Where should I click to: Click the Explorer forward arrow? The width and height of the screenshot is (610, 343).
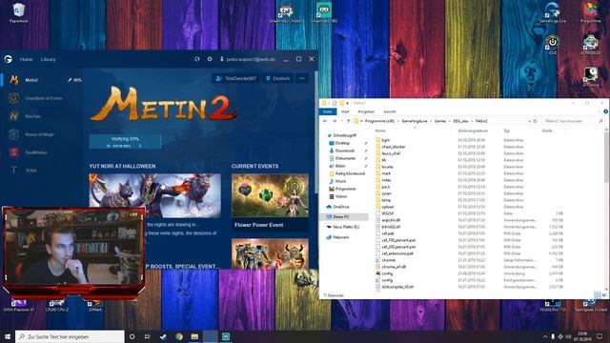335,121
